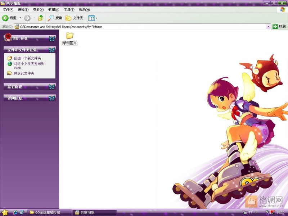Open the 编辑(E) menu
The image size is (288, 216).
point(23,10)
